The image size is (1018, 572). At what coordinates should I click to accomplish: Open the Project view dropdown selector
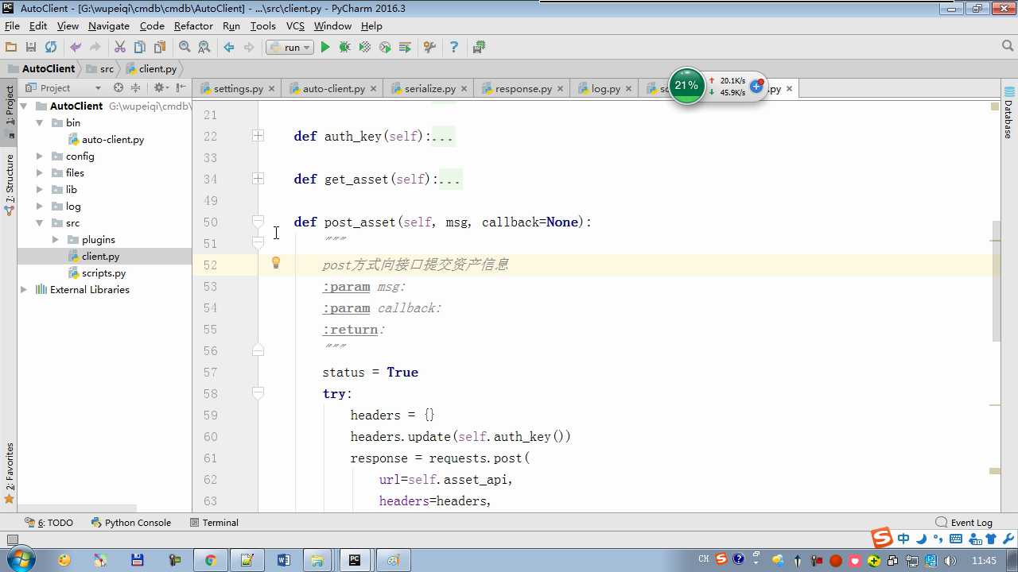(x=64, y=88)
